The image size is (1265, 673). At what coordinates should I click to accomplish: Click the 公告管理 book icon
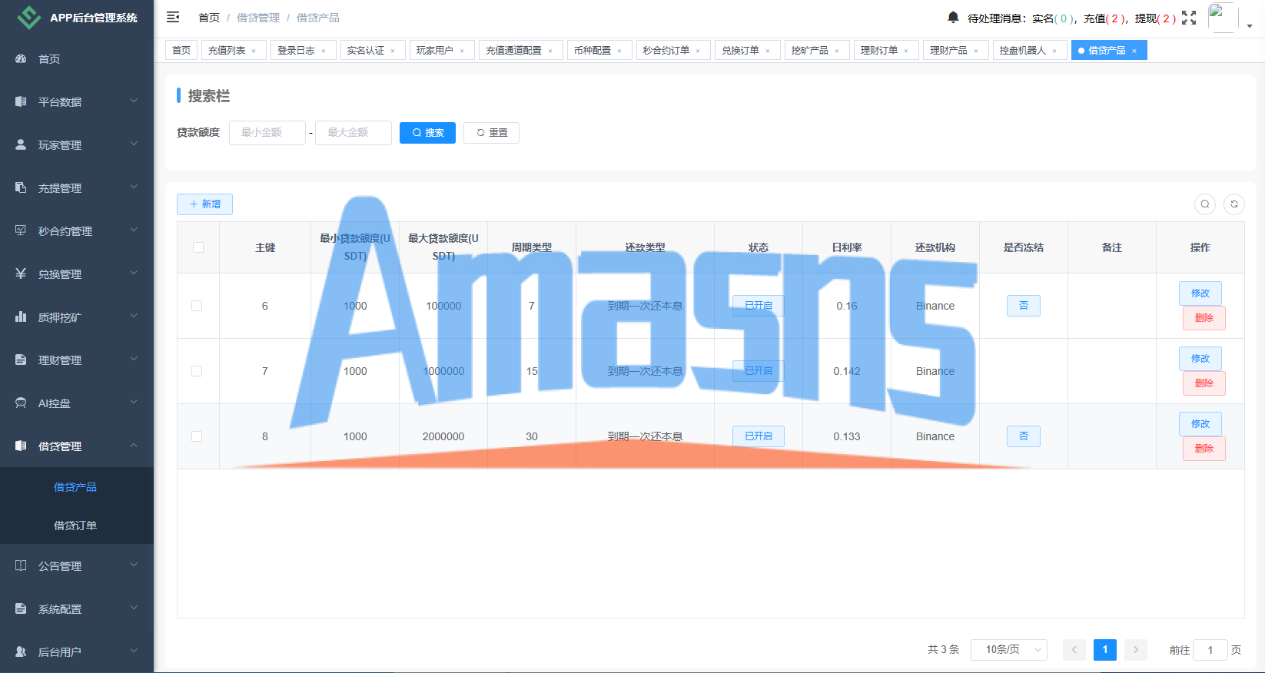[x=21, y=565]
